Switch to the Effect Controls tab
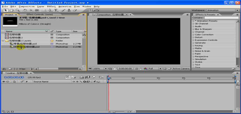Viewport: 241px width, 114px height. (x=40, y=15)
